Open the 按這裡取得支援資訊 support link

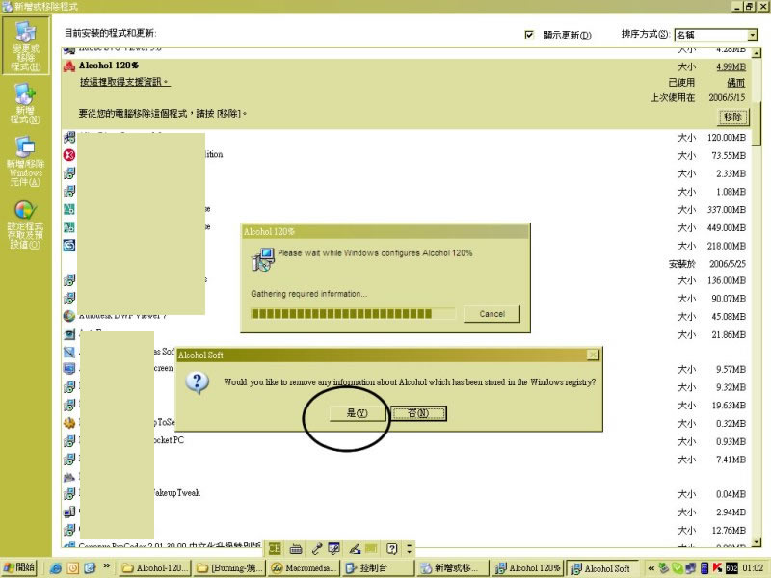click(x=124, y=82)
